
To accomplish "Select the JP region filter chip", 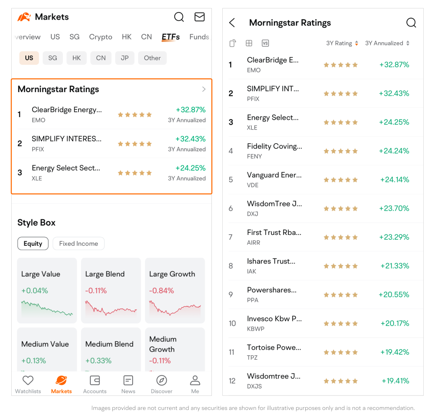I will [125, 58].
